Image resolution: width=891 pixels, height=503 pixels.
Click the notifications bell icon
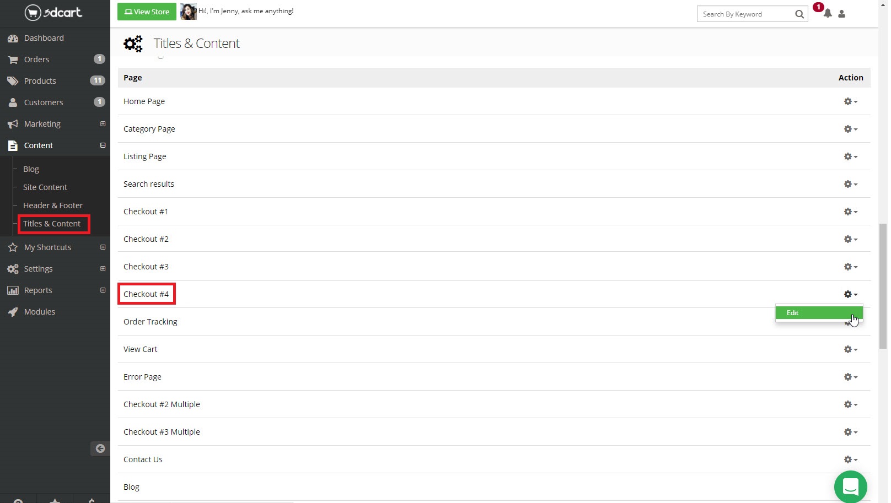828,14
